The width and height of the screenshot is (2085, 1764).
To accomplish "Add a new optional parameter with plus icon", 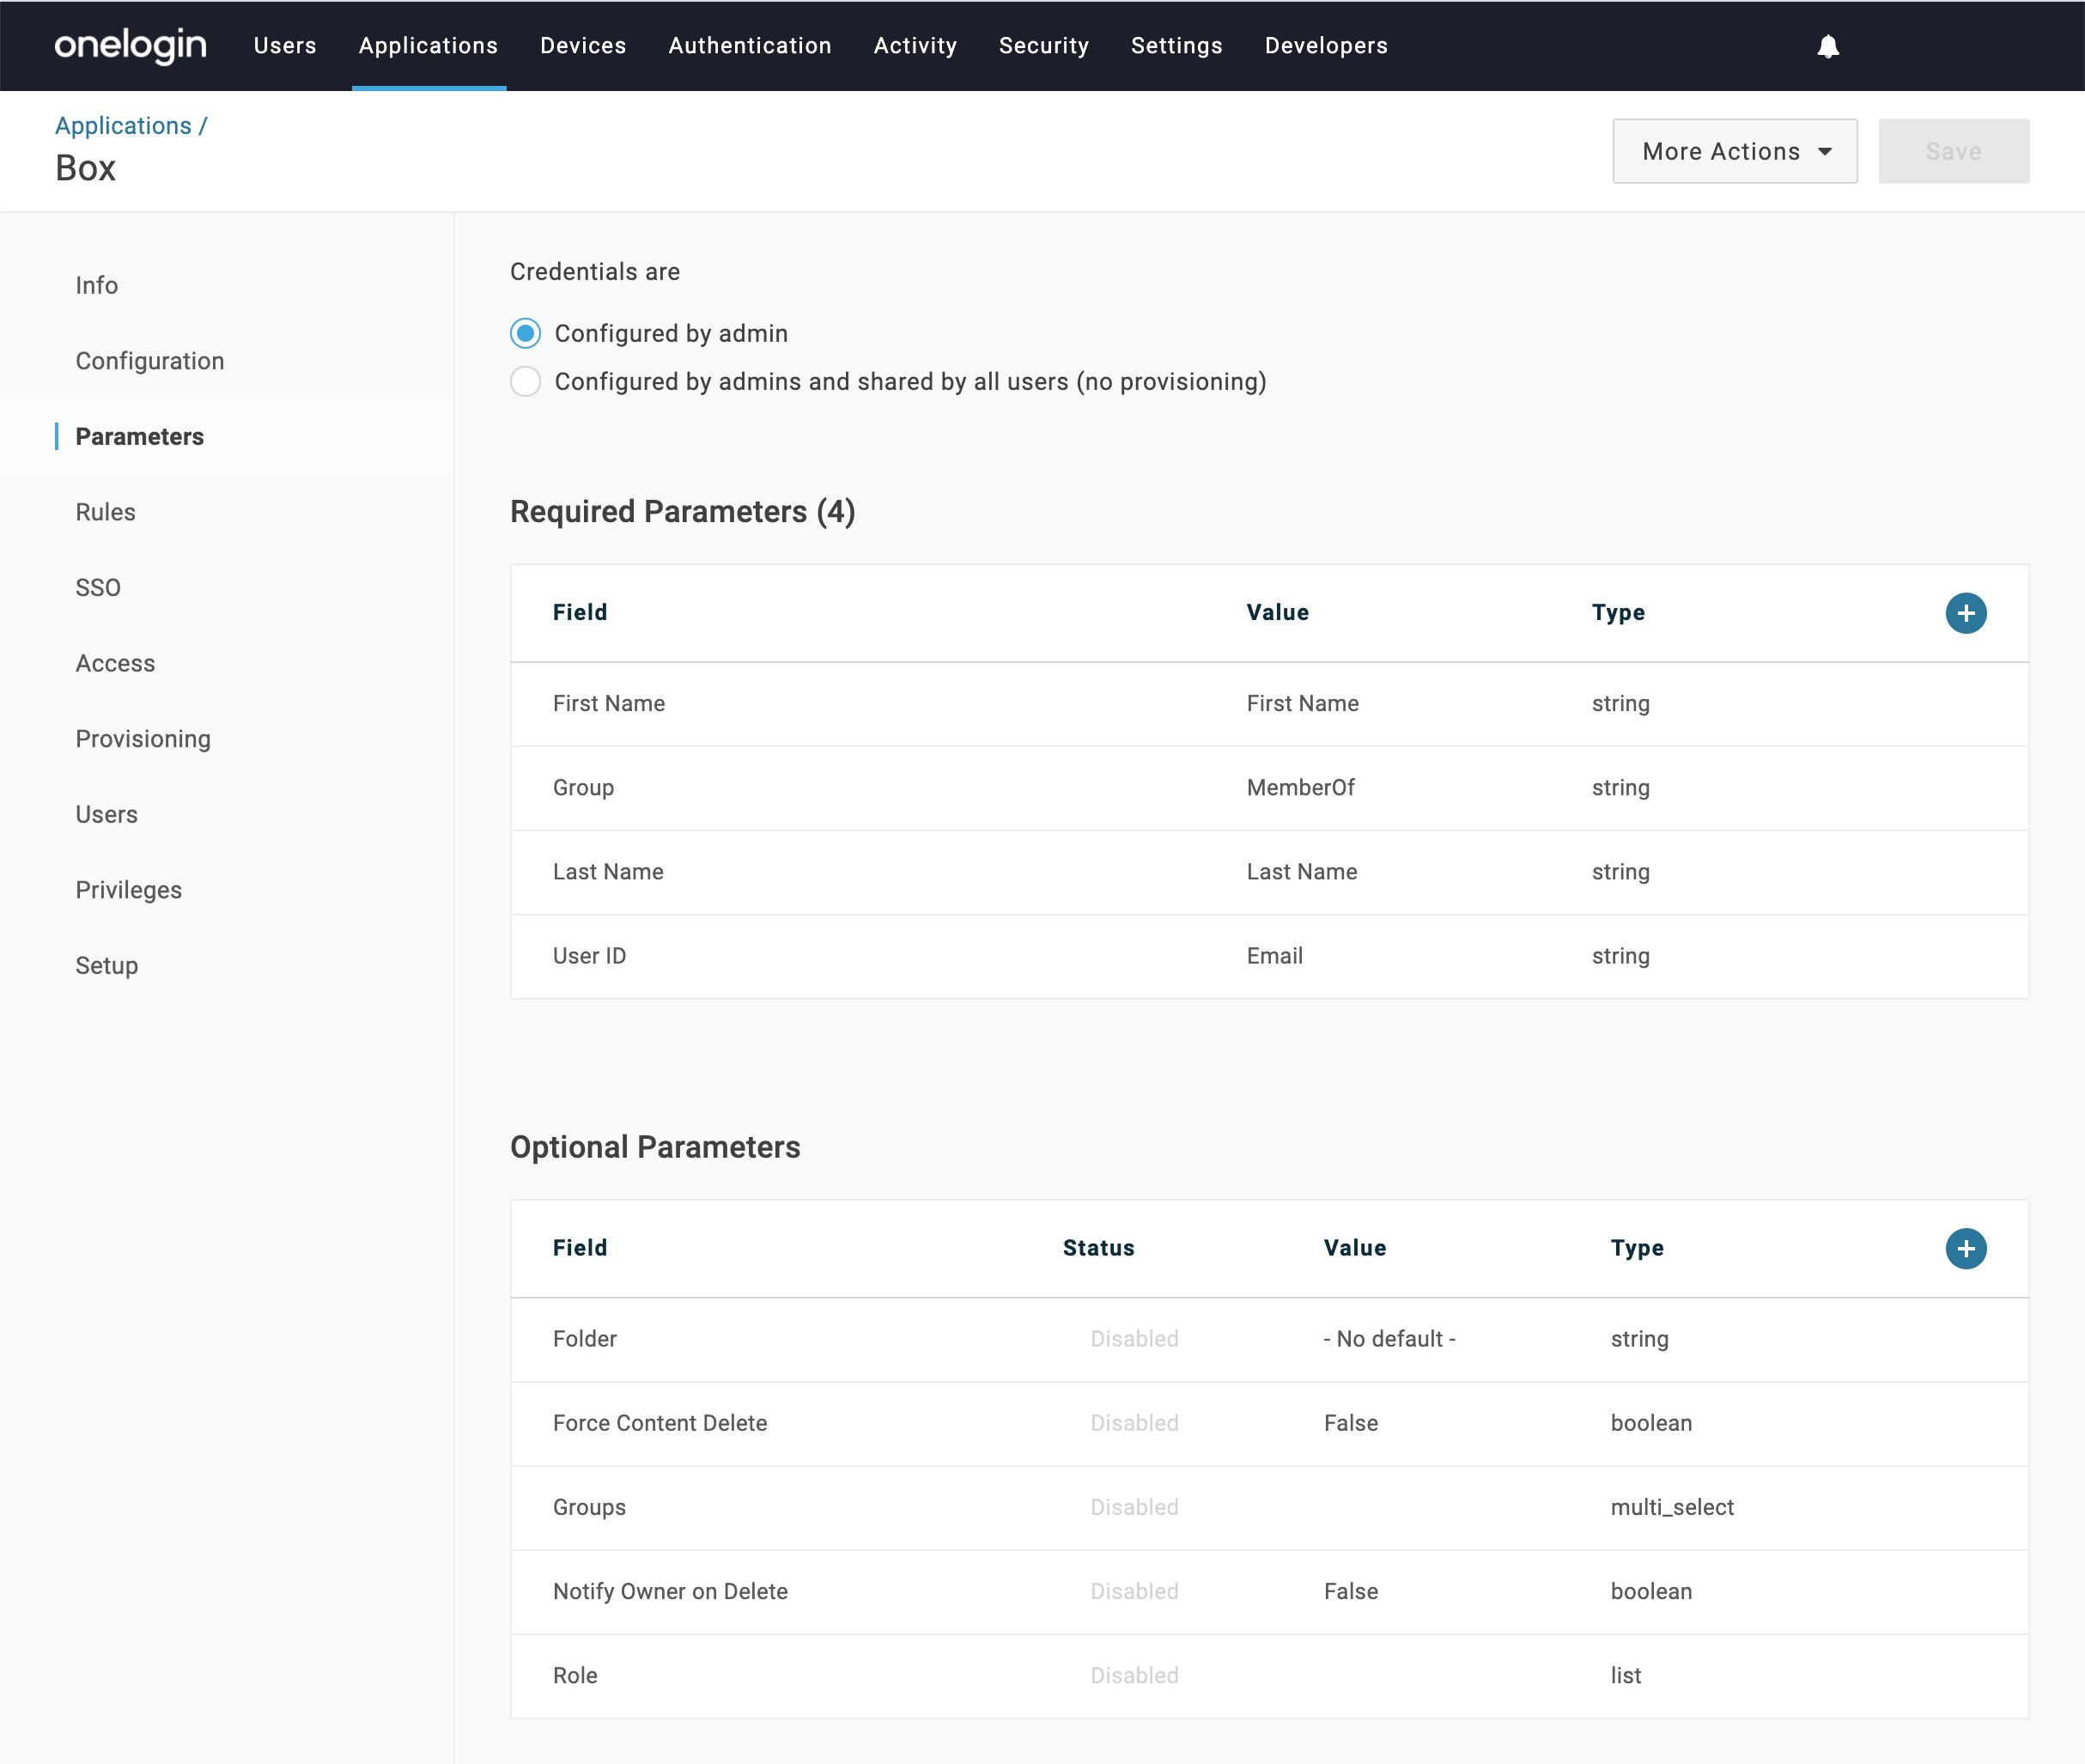I will tap(1965, 1248).
